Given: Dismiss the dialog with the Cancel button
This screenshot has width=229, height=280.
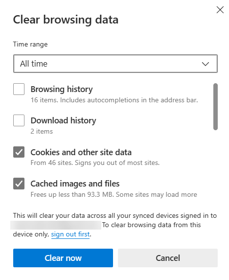Looking at the screenshot, I should 168,258.
